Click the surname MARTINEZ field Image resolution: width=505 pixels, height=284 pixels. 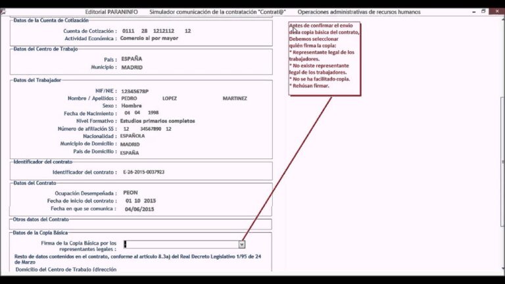(235, 98)
